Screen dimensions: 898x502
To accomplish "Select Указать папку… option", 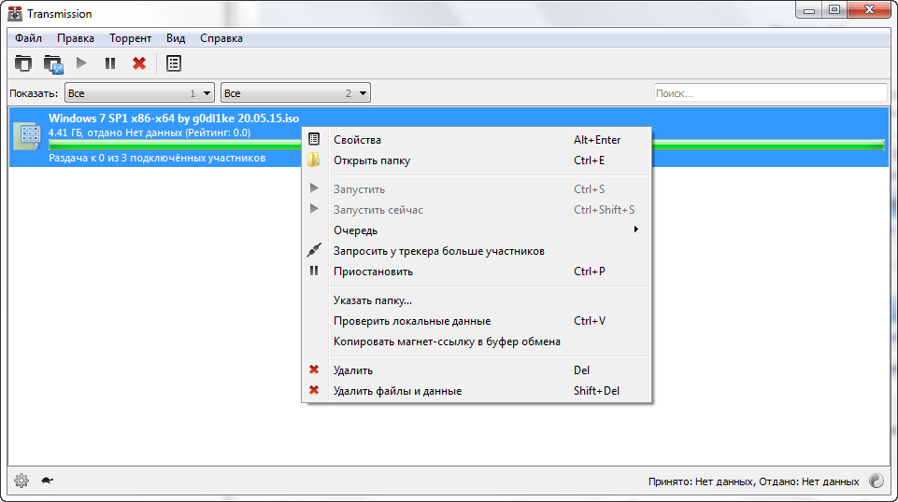I will click(x=477, y=300).
